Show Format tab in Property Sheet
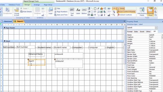The image size is (163, 92). [130, 31]
